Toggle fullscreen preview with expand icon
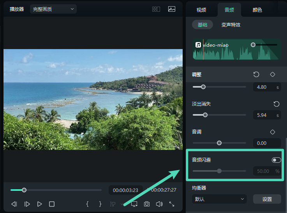Viewport: 287px width, 213px height. (172, 204)
